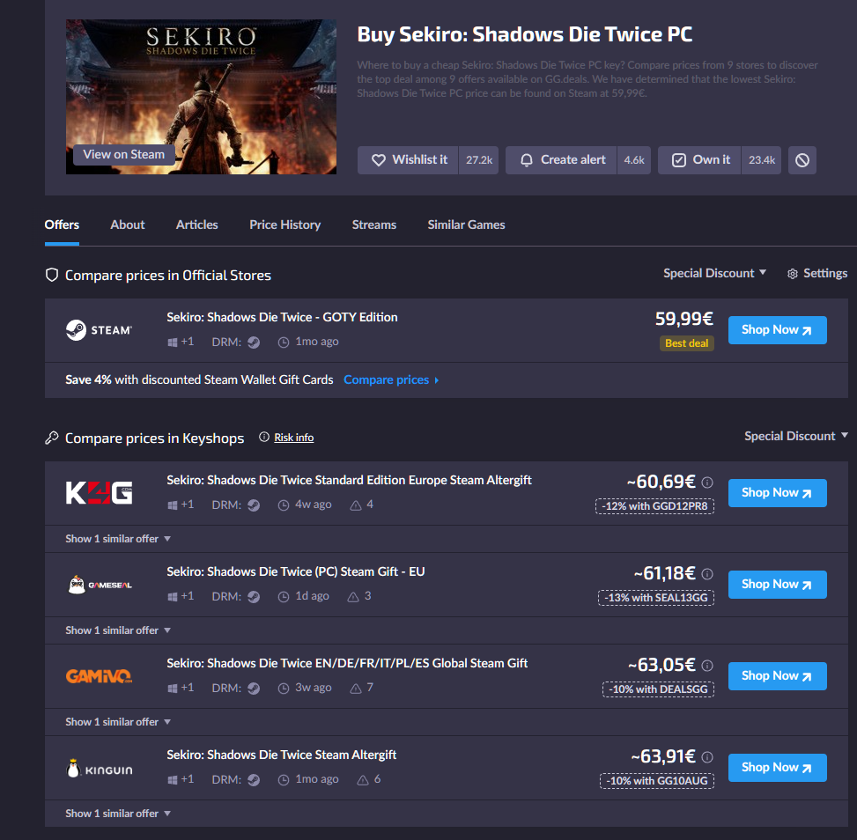857x840 pixels.
Task: Click Shop Now for Steam offer
Action: 777,330
